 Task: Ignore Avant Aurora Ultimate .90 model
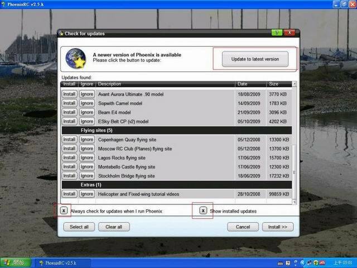pyautogui.click(x=87, y=94)
